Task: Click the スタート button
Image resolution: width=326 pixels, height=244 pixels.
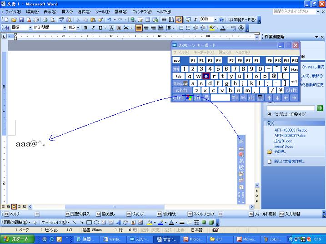Action: pos(17,239)
